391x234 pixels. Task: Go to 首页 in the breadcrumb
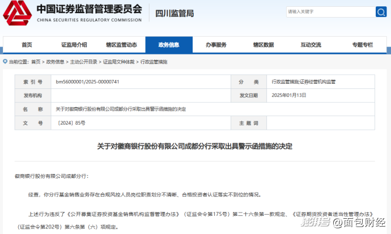(x=36, y=62)
